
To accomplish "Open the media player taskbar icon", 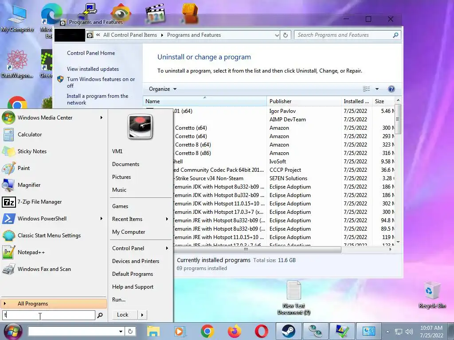I will click(179, 331).
